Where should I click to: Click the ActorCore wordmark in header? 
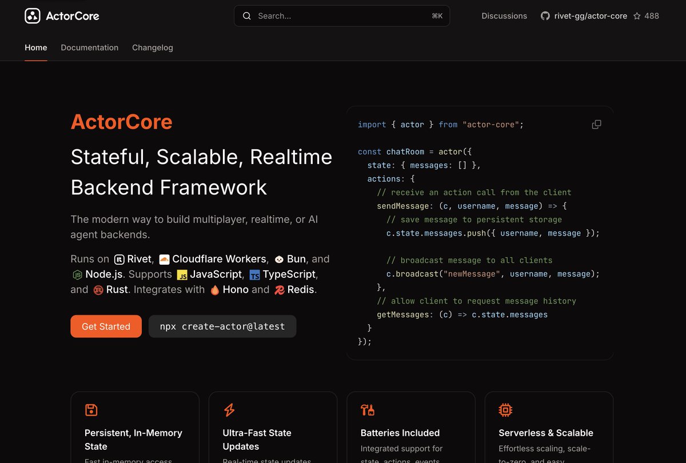[x=73, y=16]
